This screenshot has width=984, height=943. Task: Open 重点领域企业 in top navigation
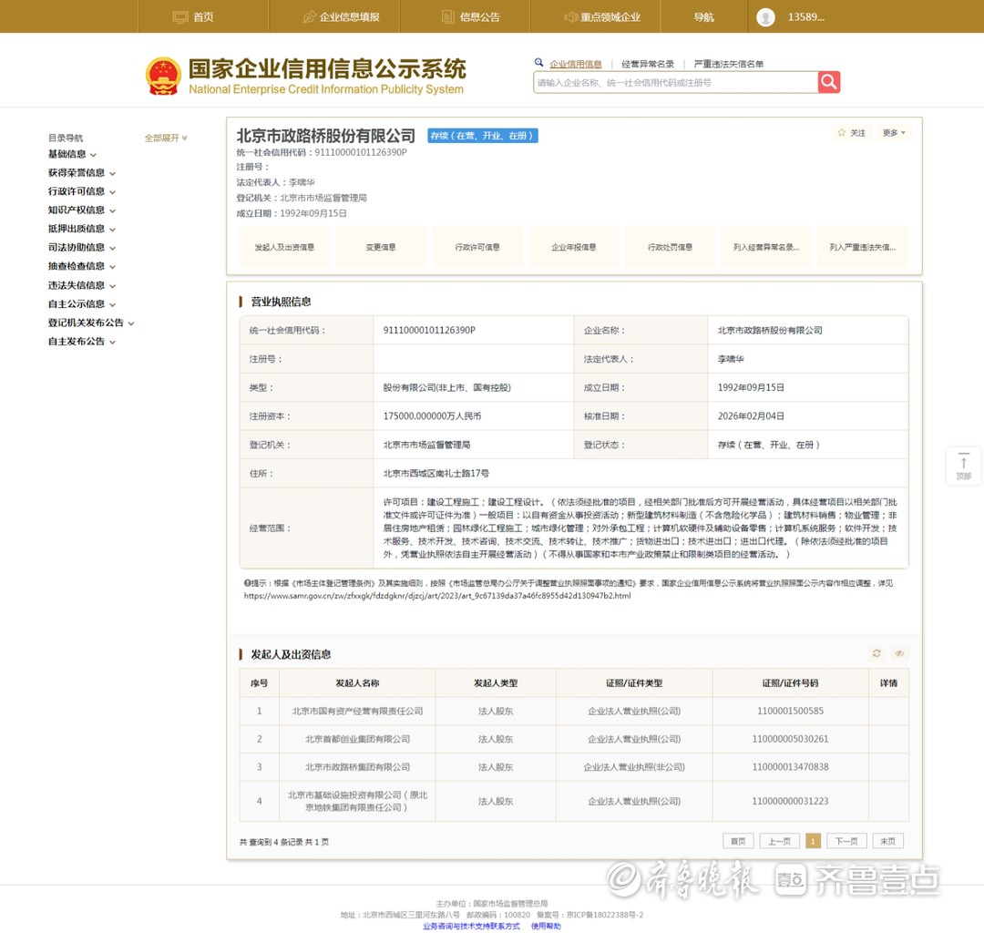602,17
